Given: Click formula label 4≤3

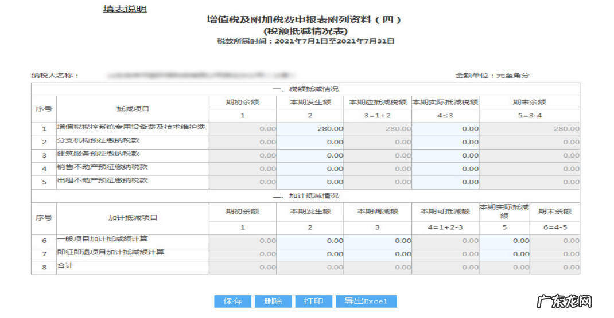Looking at the screenshot, I should (x=445, y=116).
